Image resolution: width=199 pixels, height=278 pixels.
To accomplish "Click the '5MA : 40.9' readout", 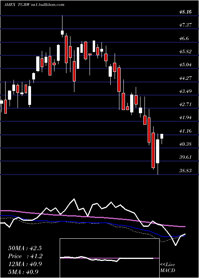I will 23,272.
